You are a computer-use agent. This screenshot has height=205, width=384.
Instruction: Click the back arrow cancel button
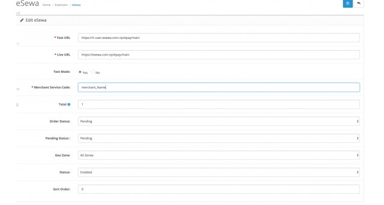tap(359, 3)
